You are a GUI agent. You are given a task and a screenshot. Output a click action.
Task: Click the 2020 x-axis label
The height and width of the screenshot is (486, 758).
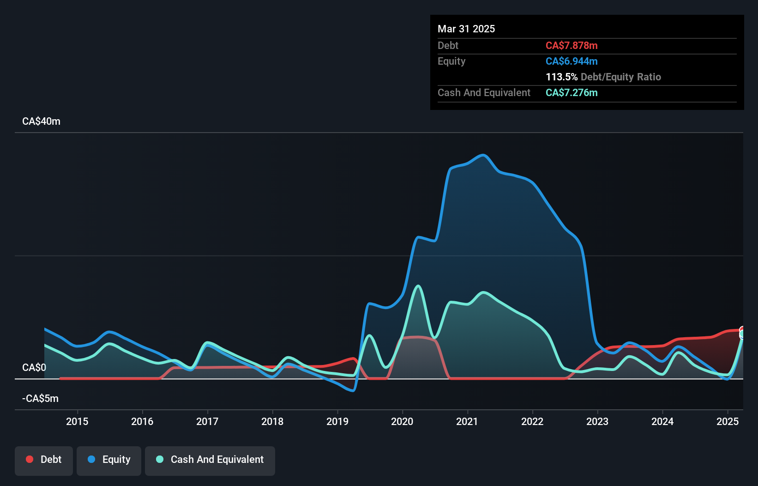403,421
